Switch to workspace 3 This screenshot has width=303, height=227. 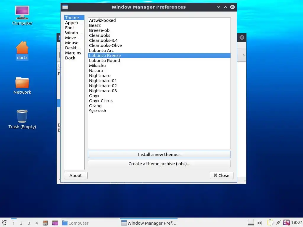[x=29, y=223]
